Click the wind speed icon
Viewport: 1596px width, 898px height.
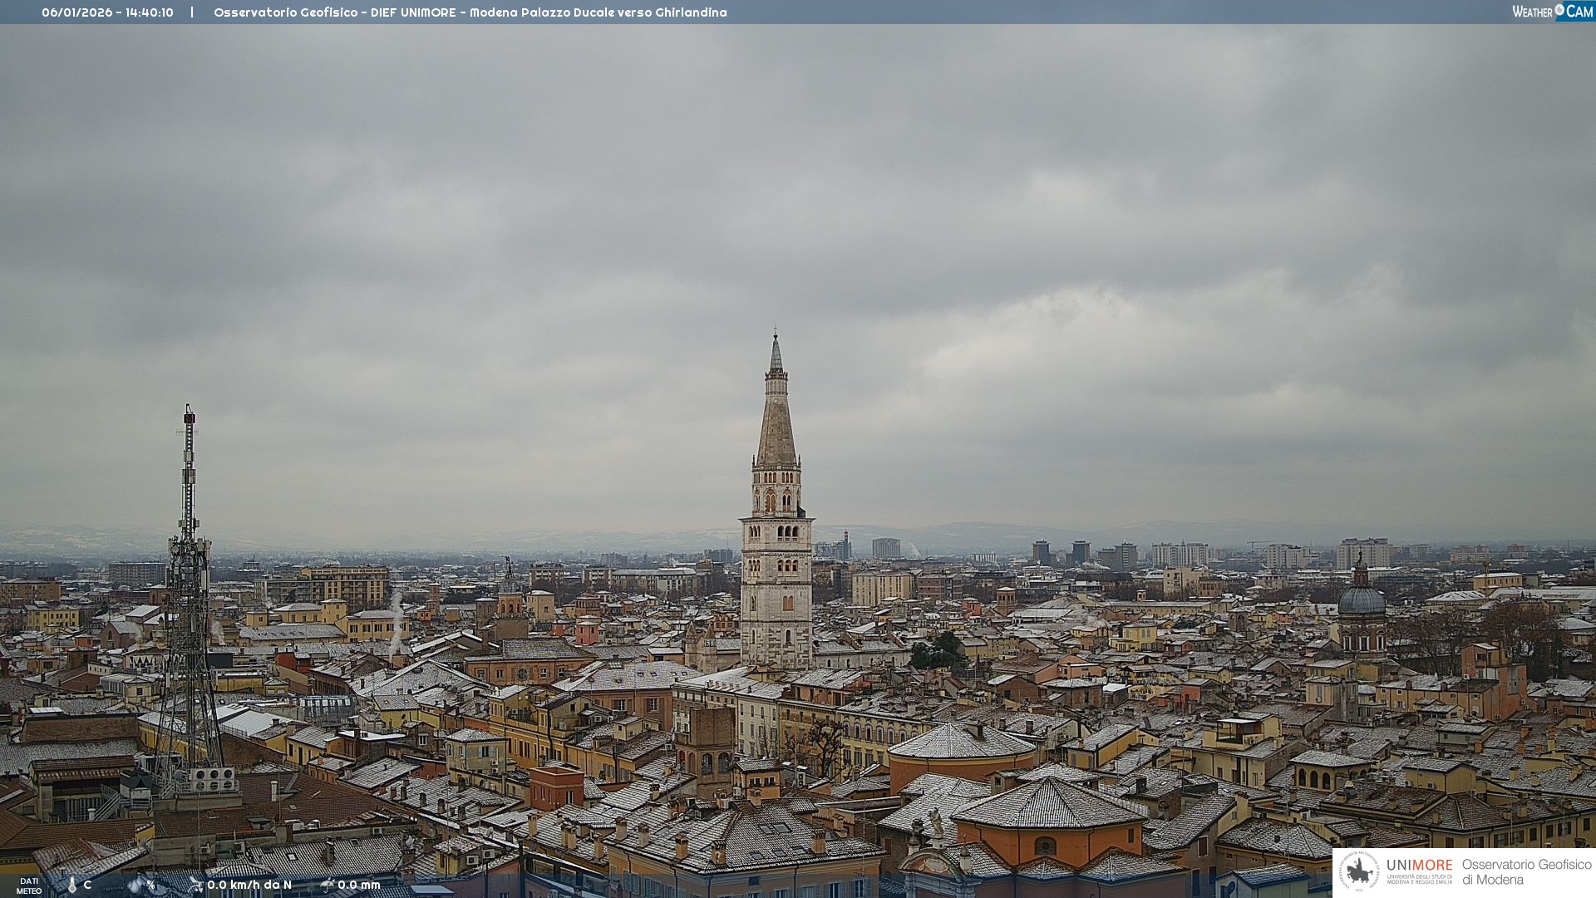point(196,885)
